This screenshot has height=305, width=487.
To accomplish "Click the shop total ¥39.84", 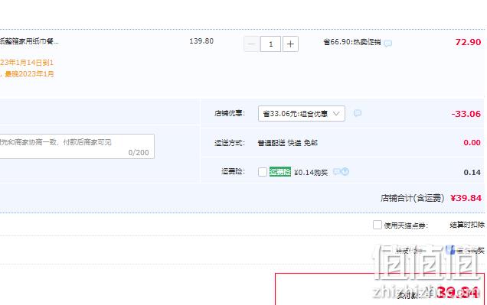I will point(466,198).
